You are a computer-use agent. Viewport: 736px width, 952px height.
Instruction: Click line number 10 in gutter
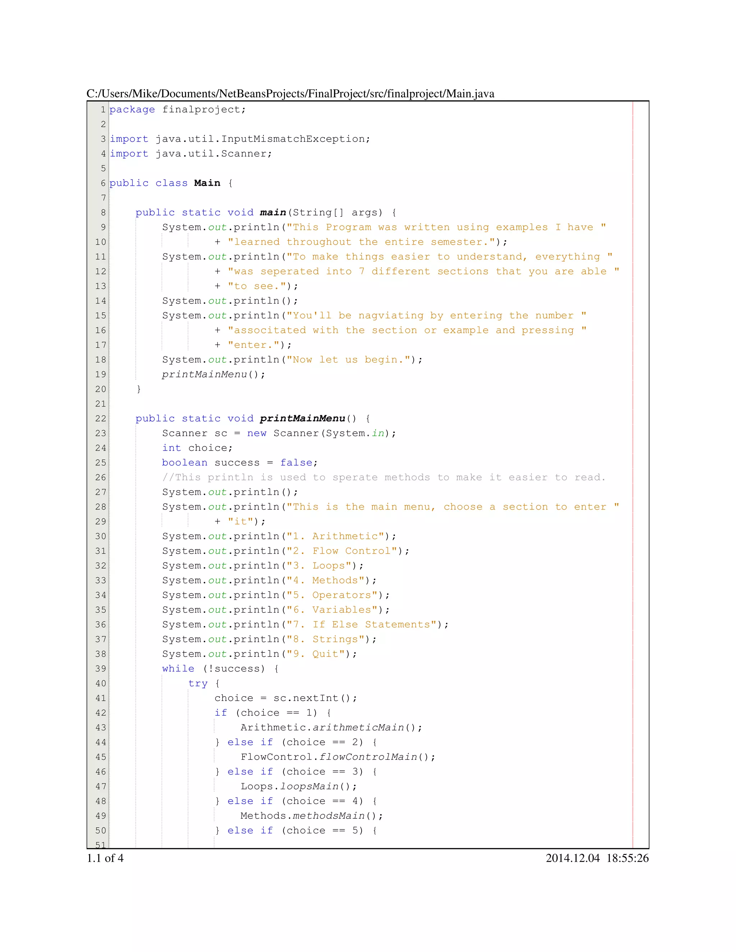click(x=101, y=242)
